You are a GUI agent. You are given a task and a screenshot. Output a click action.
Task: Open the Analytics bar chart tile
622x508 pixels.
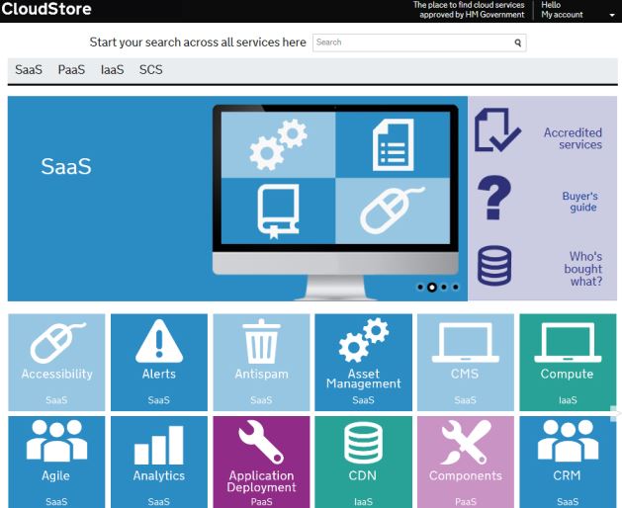point(159,462)
